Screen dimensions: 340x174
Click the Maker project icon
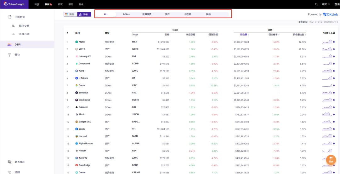(x=76, y=42)
